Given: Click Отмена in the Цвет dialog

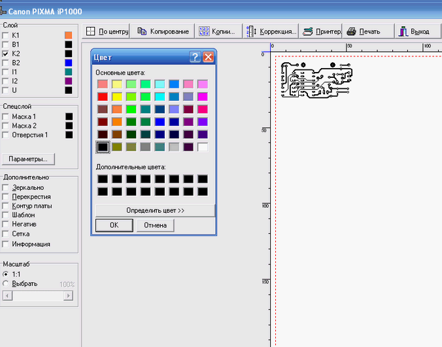Looking at the screenshot, I should coord(156,225).
